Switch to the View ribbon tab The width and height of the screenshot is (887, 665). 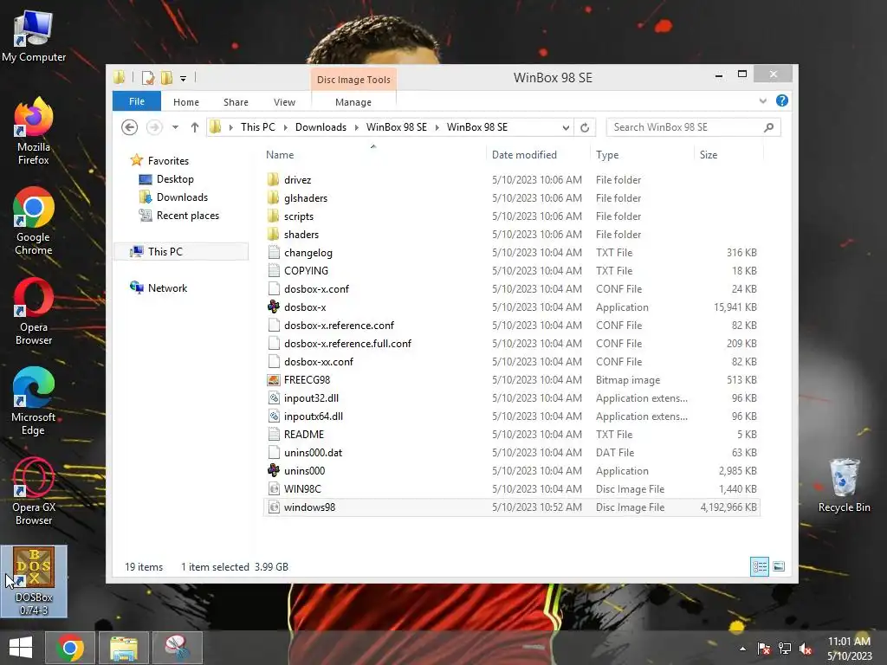[x=284, y=102]
